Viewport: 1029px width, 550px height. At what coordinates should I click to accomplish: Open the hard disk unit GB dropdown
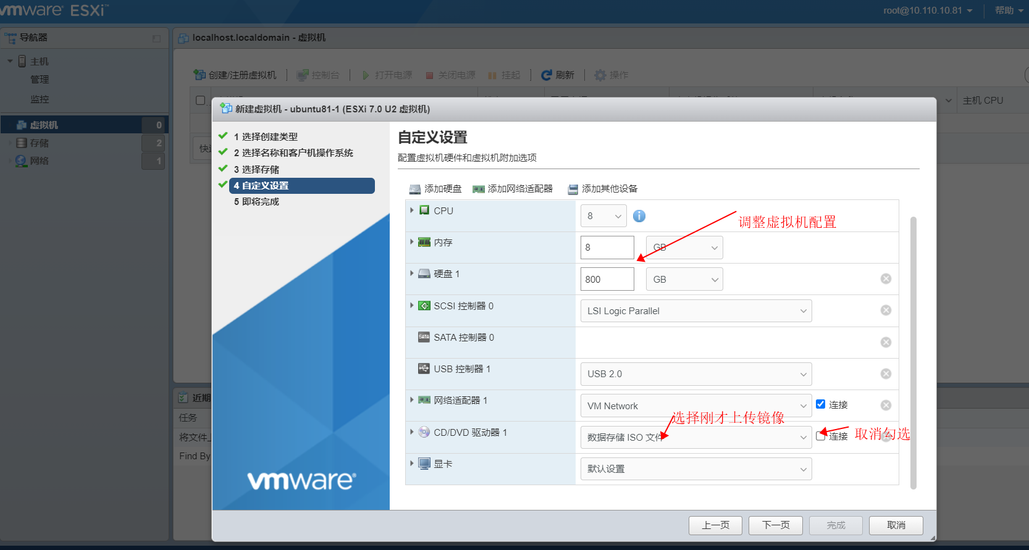684,279
